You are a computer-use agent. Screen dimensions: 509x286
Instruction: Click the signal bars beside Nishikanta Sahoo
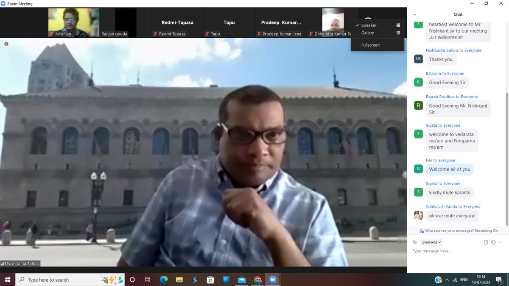(x=3, y=264)
